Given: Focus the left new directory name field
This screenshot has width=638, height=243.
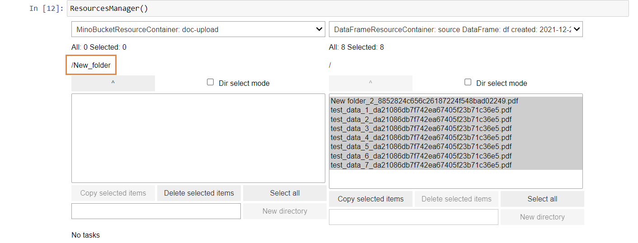Looking at the screenshot, I should click(x=156, y=211).
